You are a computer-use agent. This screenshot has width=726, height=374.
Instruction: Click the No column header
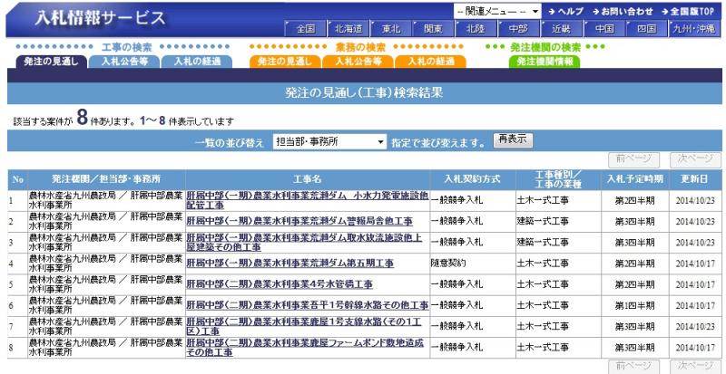click(x=17, y=179)
